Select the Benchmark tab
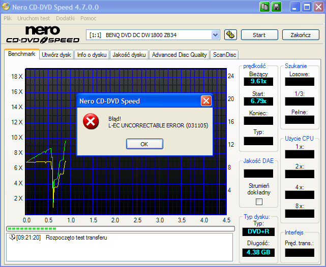This screenshot has height=267, width=326. coord(22,54)
